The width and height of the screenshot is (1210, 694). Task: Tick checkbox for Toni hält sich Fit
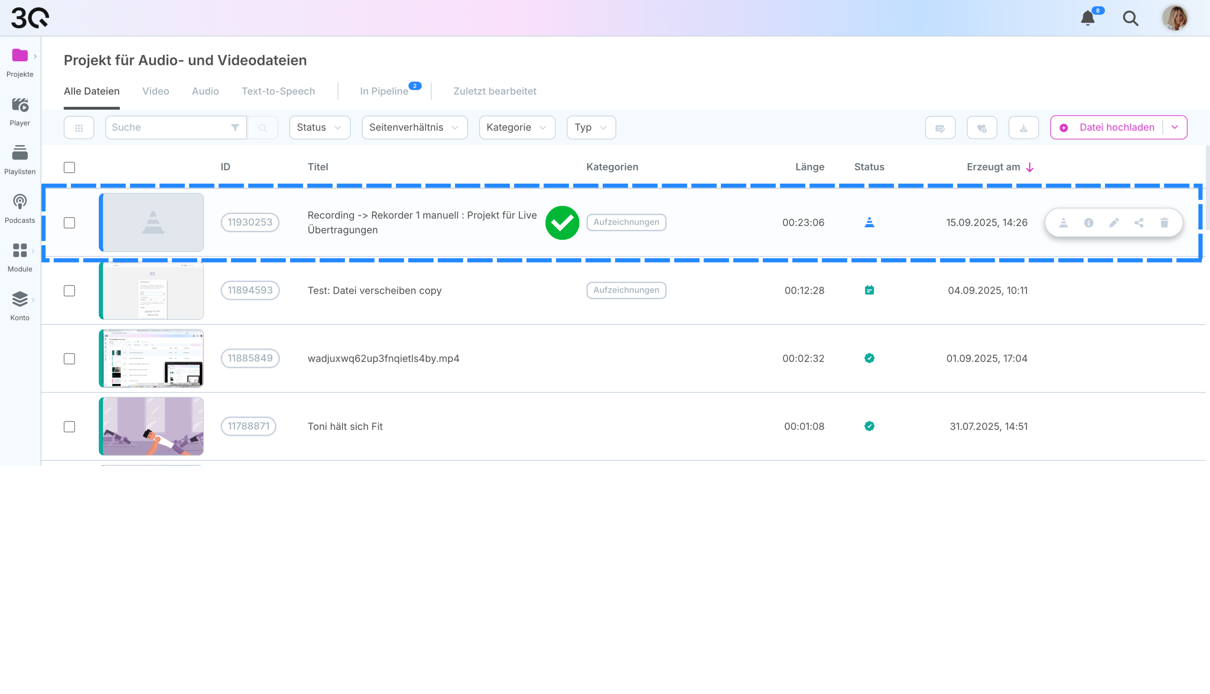(70, 427)
